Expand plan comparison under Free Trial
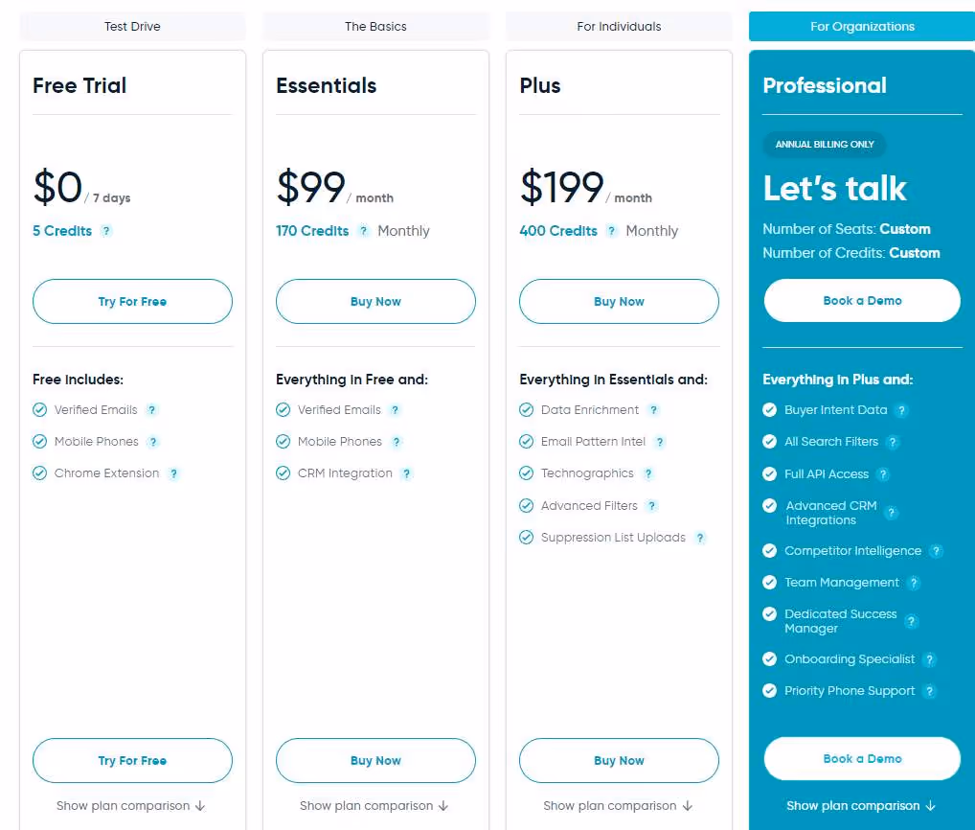The height and width of the screenshot is (830, 975). (x=131, y=805)
